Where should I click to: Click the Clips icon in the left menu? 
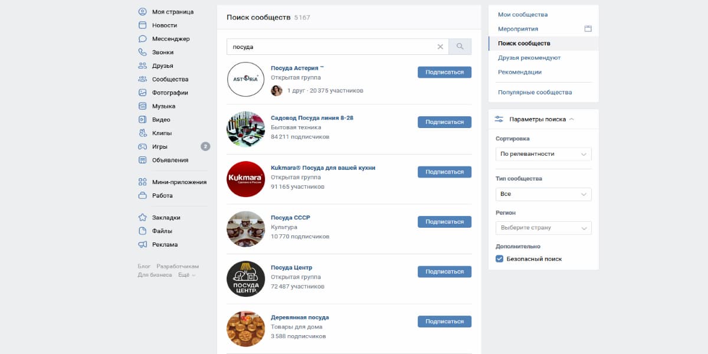(x=142, y=133)
